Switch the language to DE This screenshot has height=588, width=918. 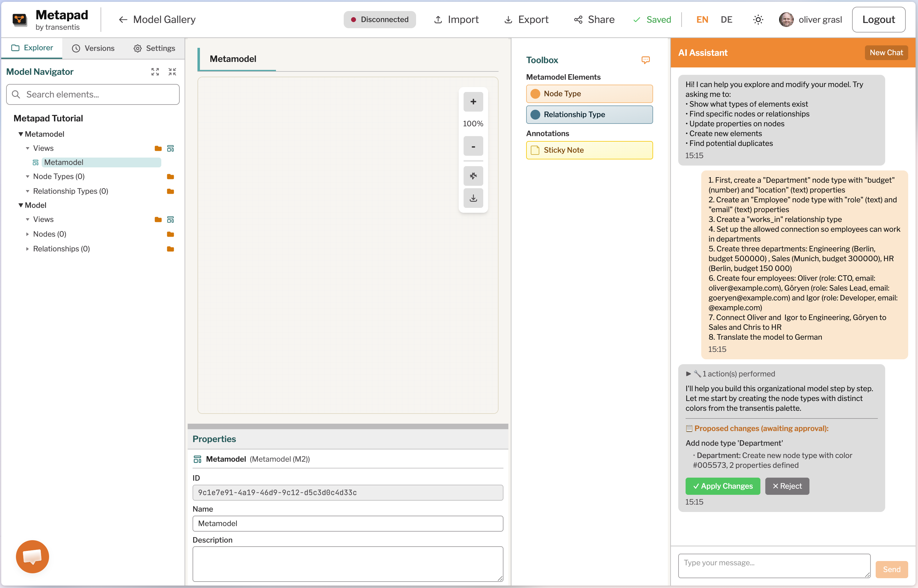[726, 20]
